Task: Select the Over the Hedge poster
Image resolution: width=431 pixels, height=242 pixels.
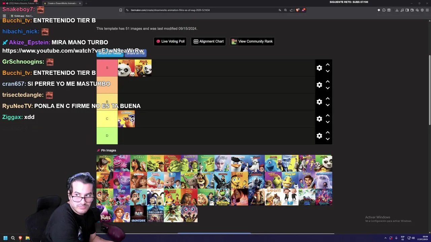Action: pos(273,180)
